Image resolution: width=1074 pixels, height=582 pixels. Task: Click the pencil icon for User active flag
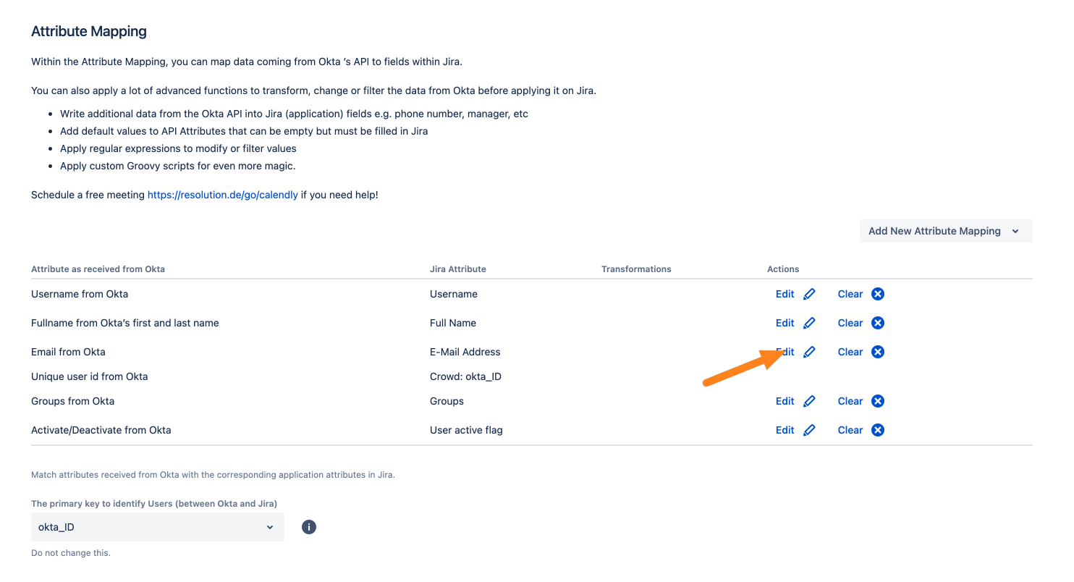(x=809, y=430)
